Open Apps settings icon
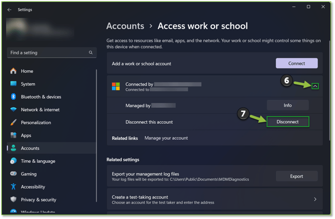This screenshot has height=219, width=335. pos(13,135)
